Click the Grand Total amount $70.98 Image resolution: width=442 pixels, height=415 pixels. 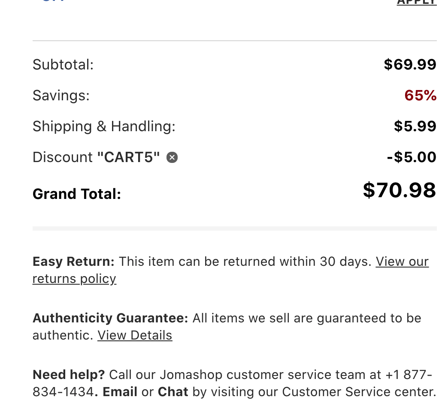[399, 190]
